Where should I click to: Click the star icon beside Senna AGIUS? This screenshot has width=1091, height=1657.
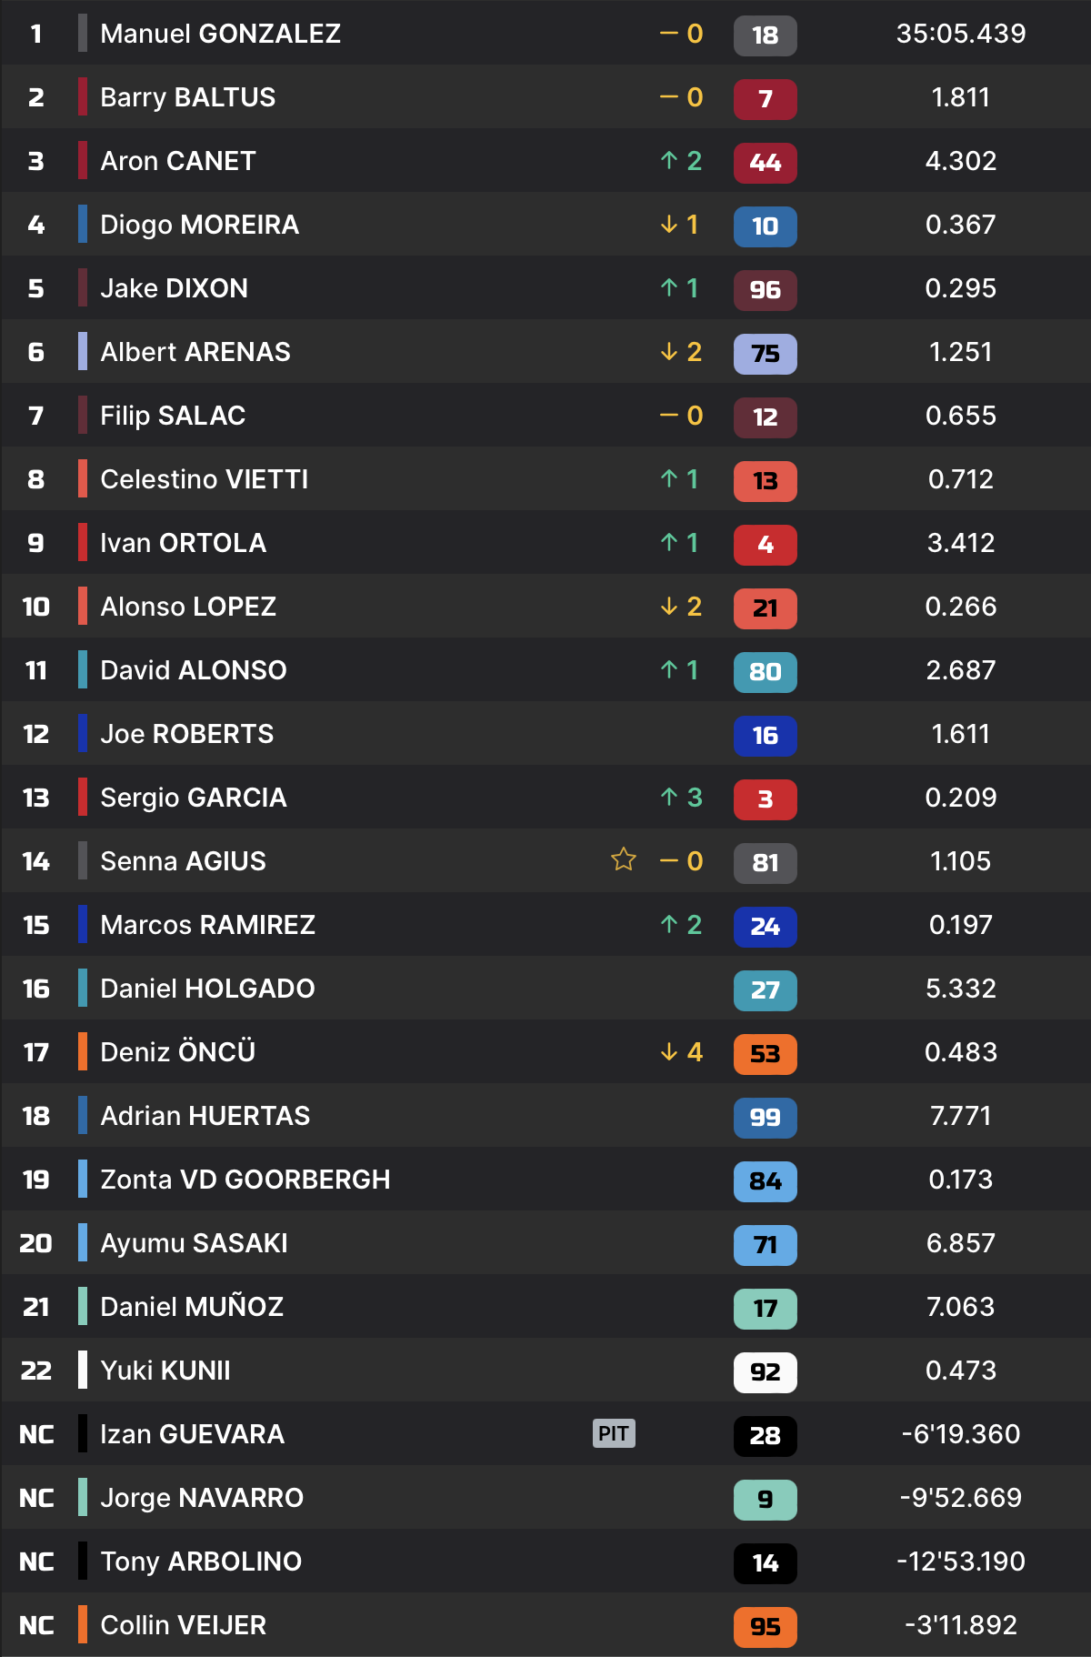624,859
